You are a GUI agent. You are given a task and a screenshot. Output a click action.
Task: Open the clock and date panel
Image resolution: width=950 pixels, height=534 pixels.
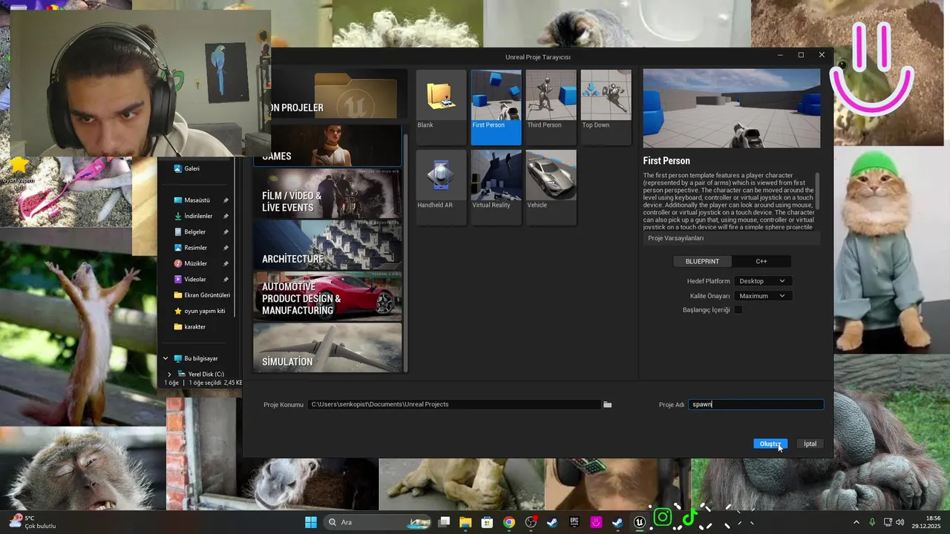(x=927, y=522)
